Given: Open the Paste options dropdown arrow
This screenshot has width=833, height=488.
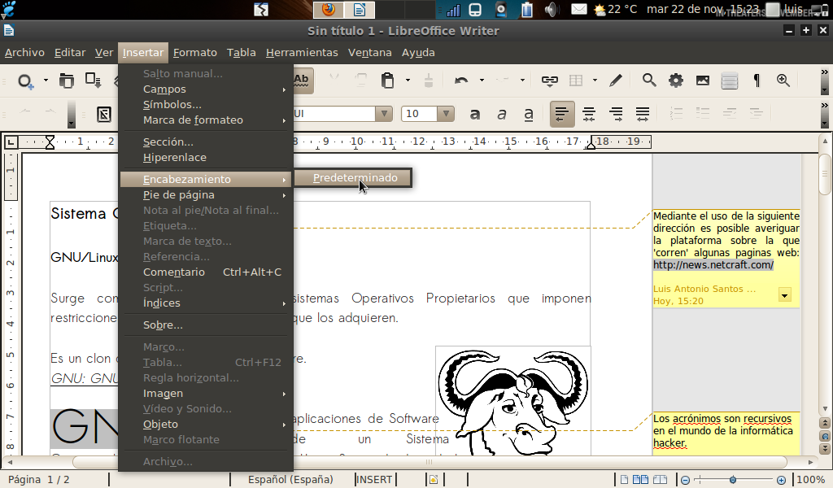Looking at the screenshot, I should coord(408,81).
